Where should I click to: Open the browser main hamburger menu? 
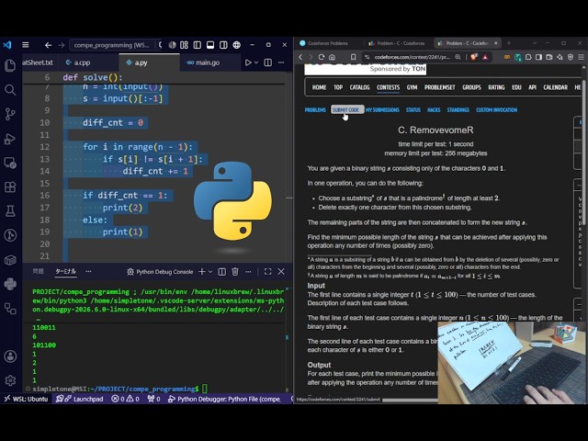tap(581, 57)
